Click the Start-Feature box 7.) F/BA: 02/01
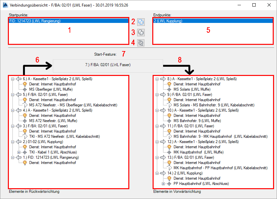This screenshot has width=277, height=199. click(108, 66)
